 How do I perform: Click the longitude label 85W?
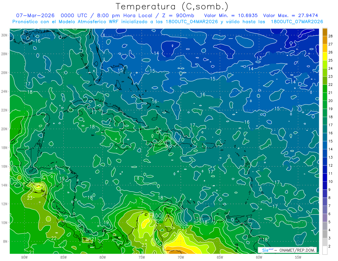point(63,257)
